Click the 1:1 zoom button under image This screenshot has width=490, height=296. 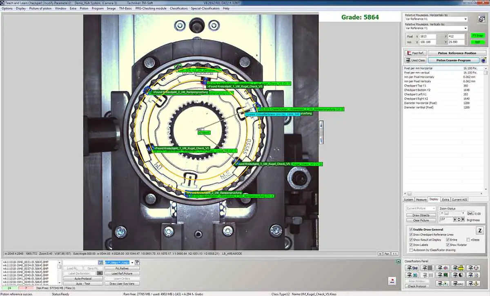tap(395, 253)
